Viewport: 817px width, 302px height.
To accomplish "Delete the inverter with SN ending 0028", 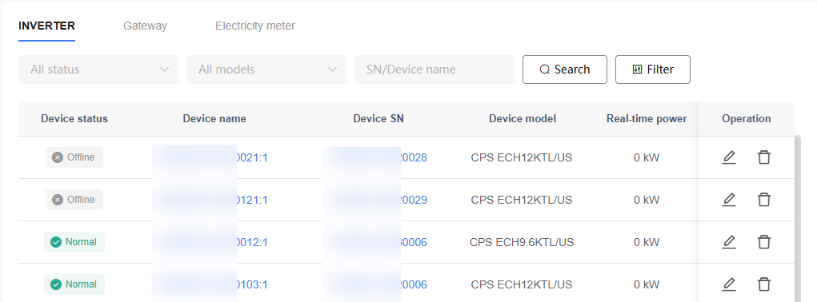I will [764, 157].
